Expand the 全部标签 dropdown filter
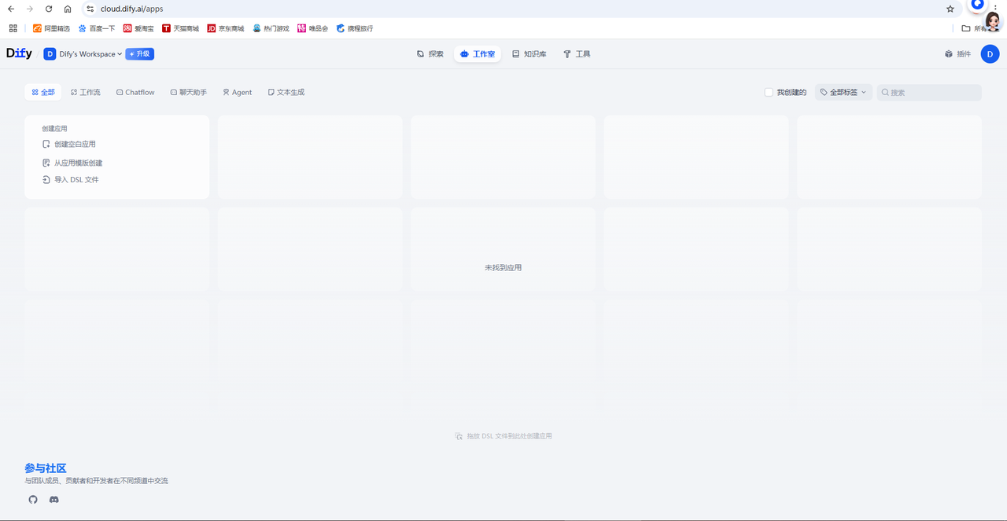This screenshot has height=521, width=1007. pos(843,93)
